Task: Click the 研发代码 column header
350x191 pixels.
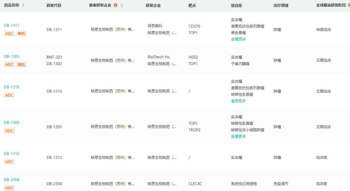Action: tap(54, 5)
